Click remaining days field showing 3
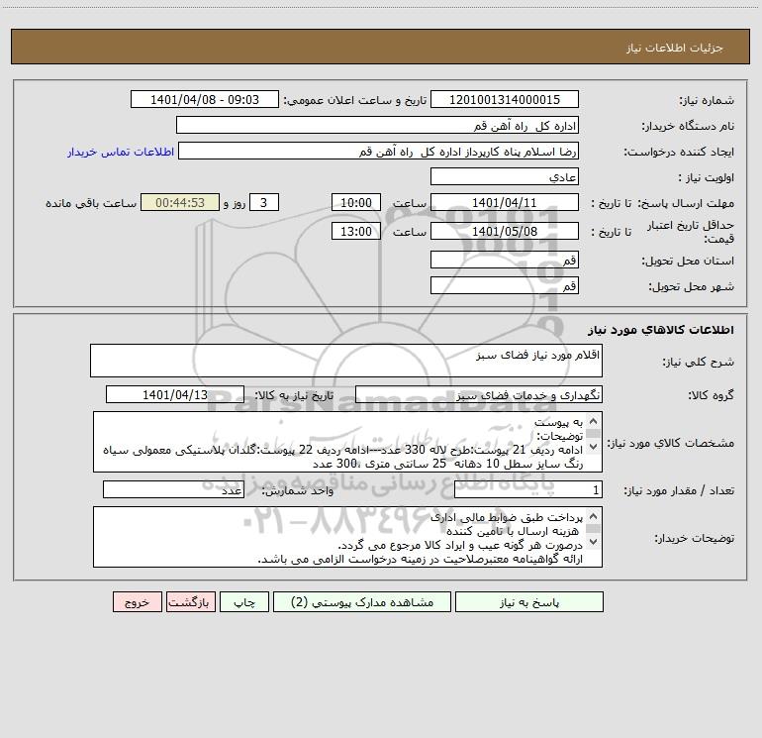This screenshot has height=738, width=762. pos(264,202)
